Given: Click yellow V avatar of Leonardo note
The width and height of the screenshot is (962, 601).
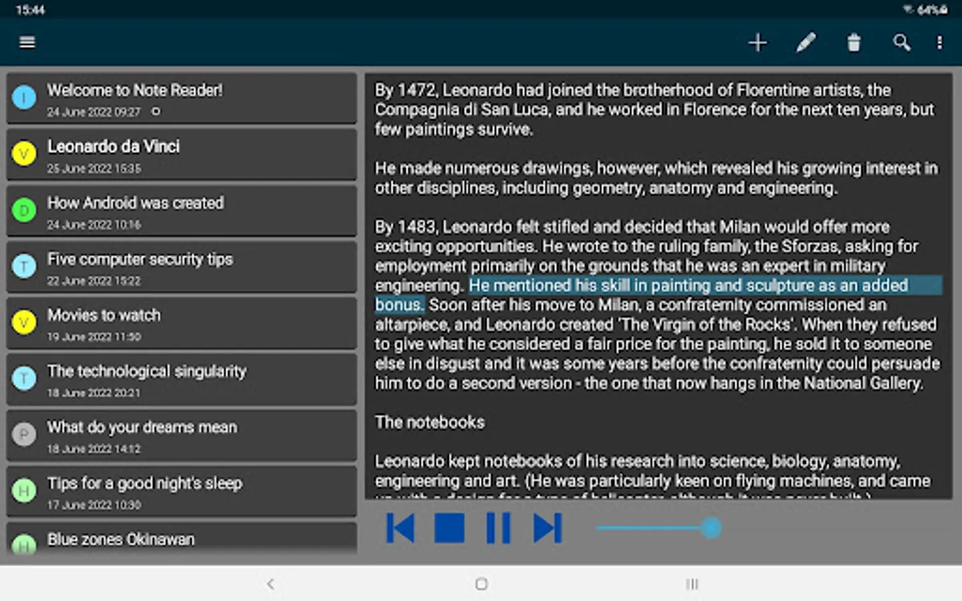Looking at the screenshot, I should click(24, 154).
